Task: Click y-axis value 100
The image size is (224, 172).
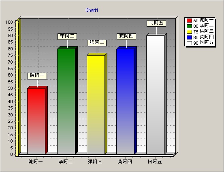Action: tap(9, 22)
